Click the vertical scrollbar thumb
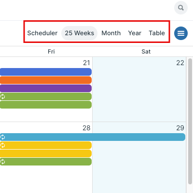193x193 pixels. tap(190, 121)
